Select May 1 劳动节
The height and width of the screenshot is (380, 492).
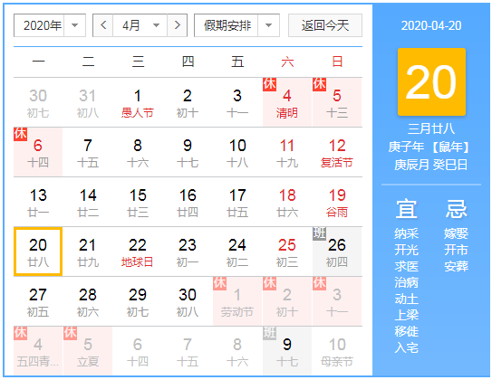tap(237, 301)
